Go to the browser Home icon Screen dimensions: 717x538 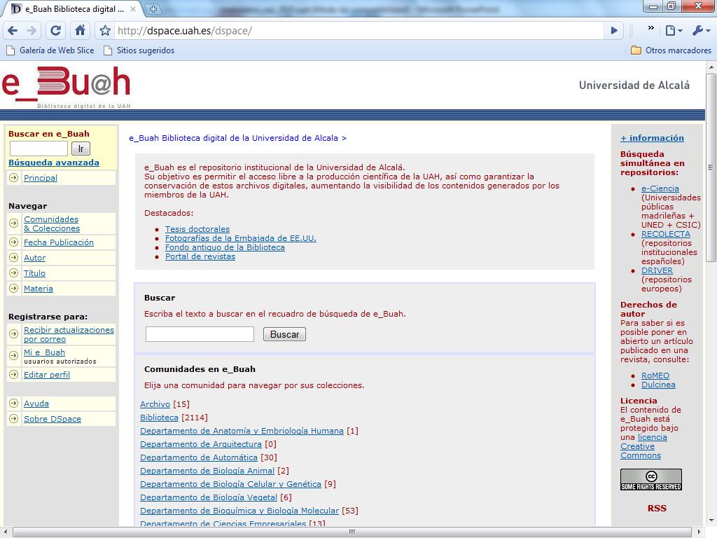[80, 31]
